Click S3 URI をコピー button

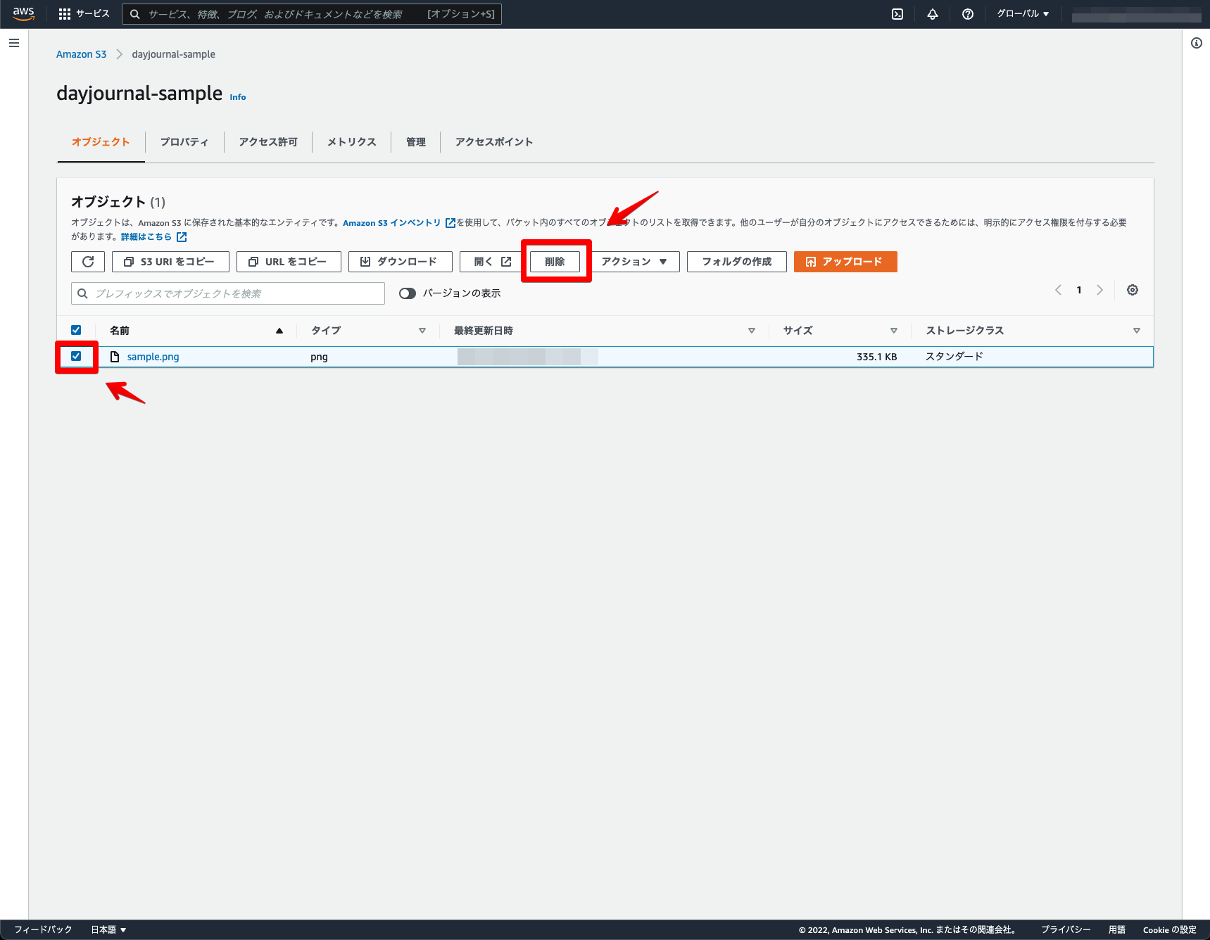pos(170,262)
